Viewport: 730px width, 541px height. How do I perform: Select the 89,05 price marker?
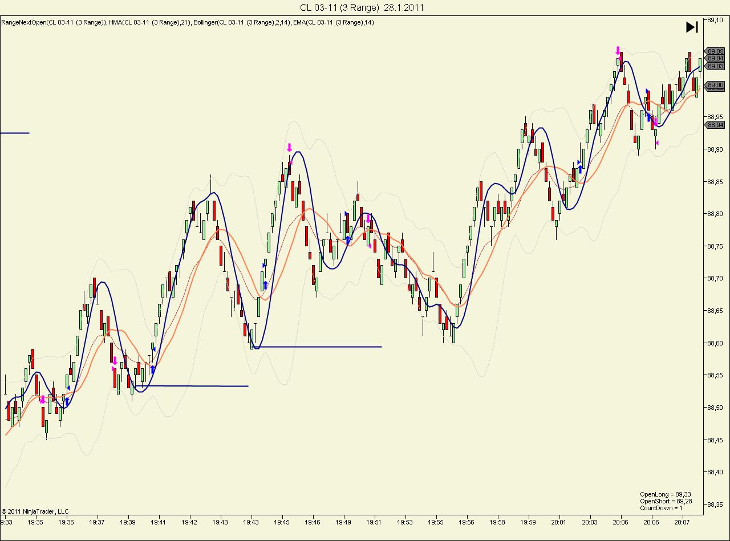click(x=715, y=51)
